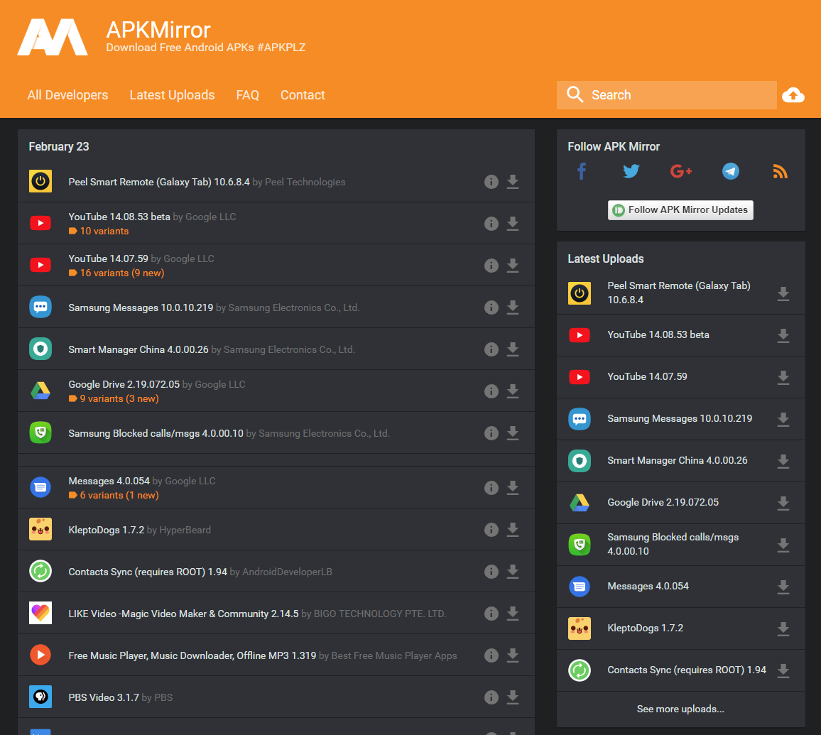Viewport: 821px width, 735px height.
Task: Click the KleptoDogs thumbnail in main list
Action: pyautogui.click(x=40, y=529)
